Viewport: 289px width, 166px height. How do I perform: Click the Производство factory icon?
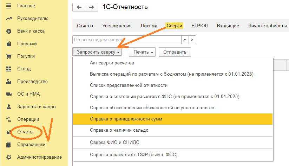click(x=9, y=82)
